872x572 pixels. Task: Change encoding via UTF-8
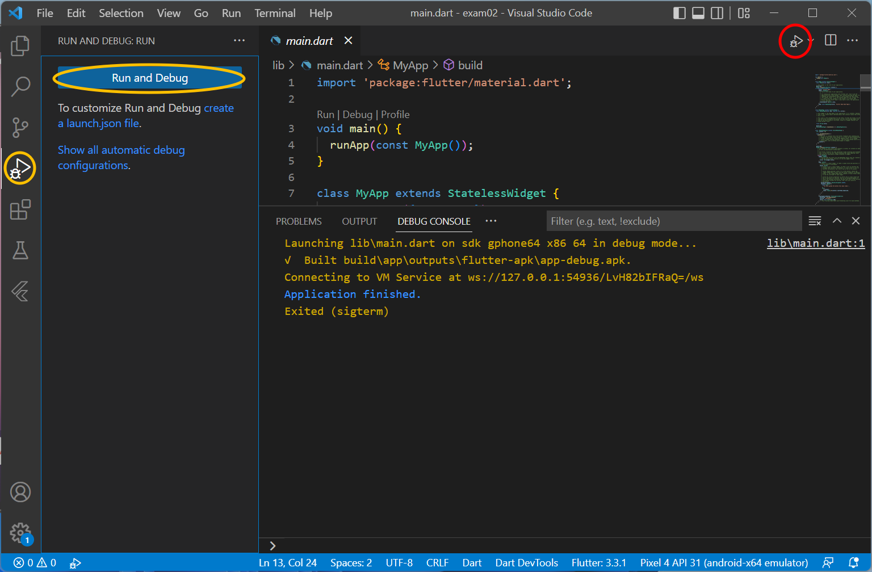point(399,563)
